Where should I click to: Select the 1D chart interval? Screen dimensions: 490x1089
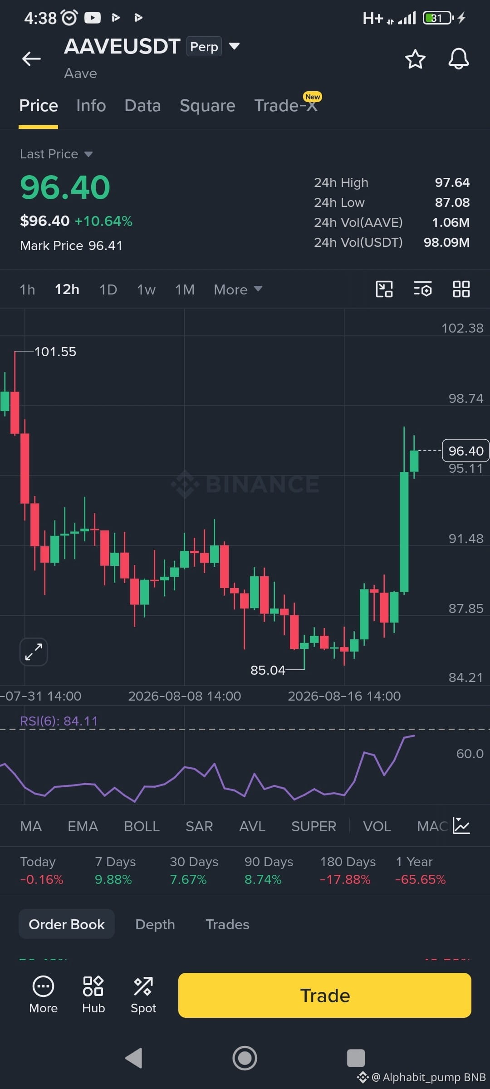(x=108, y=289)
